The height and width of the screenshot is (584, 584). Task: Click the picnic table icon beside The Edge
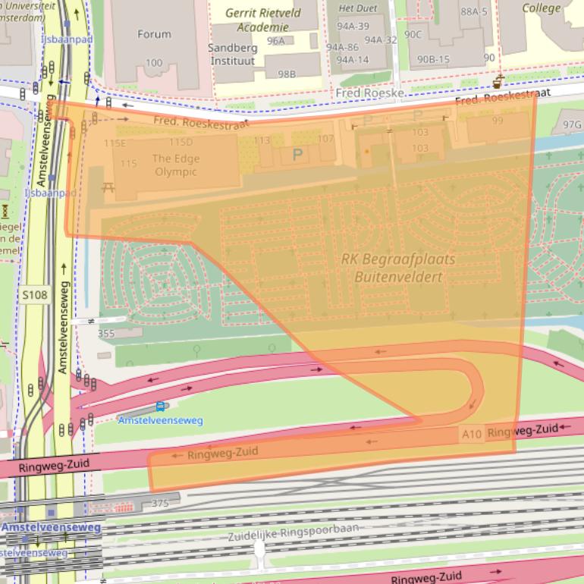[x=108, y=186]
